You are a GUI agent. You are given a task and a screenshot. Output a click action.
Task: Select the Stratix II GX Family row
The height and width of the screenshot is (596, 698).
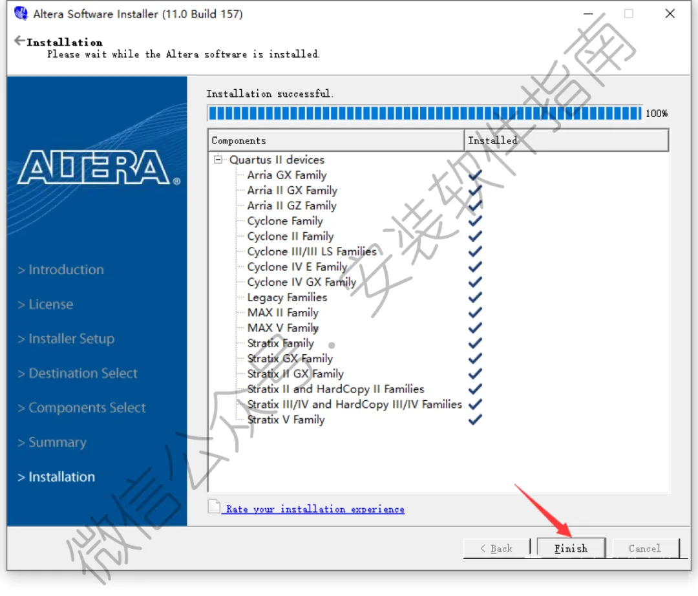(295, 374)
